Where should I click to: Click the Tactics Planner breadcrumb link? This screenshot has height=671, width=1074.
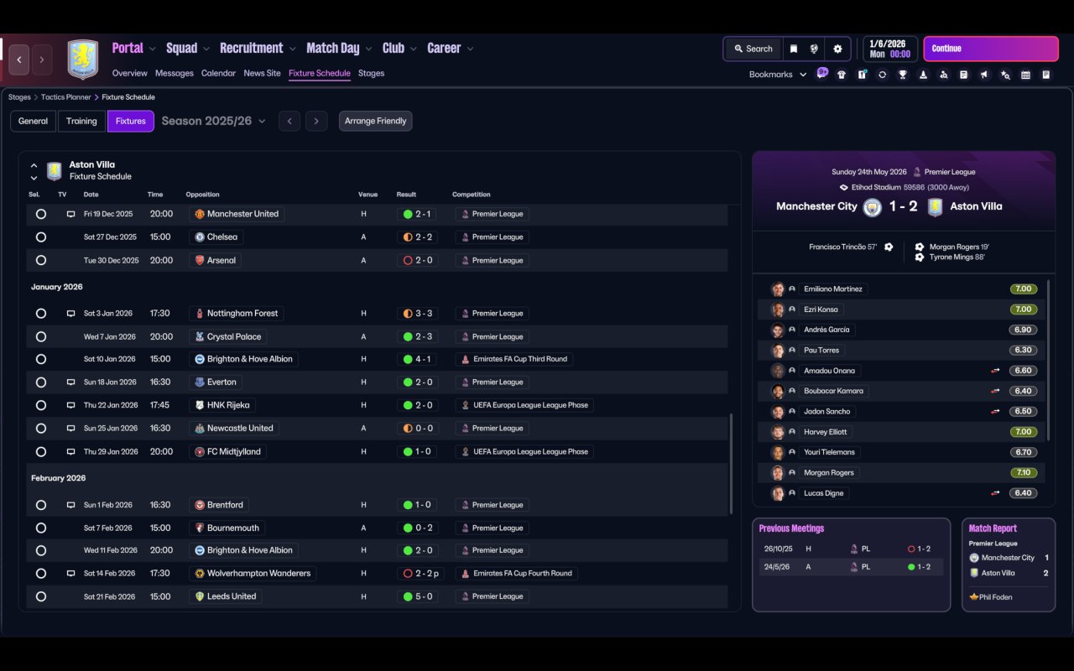[x=66, y=97]
